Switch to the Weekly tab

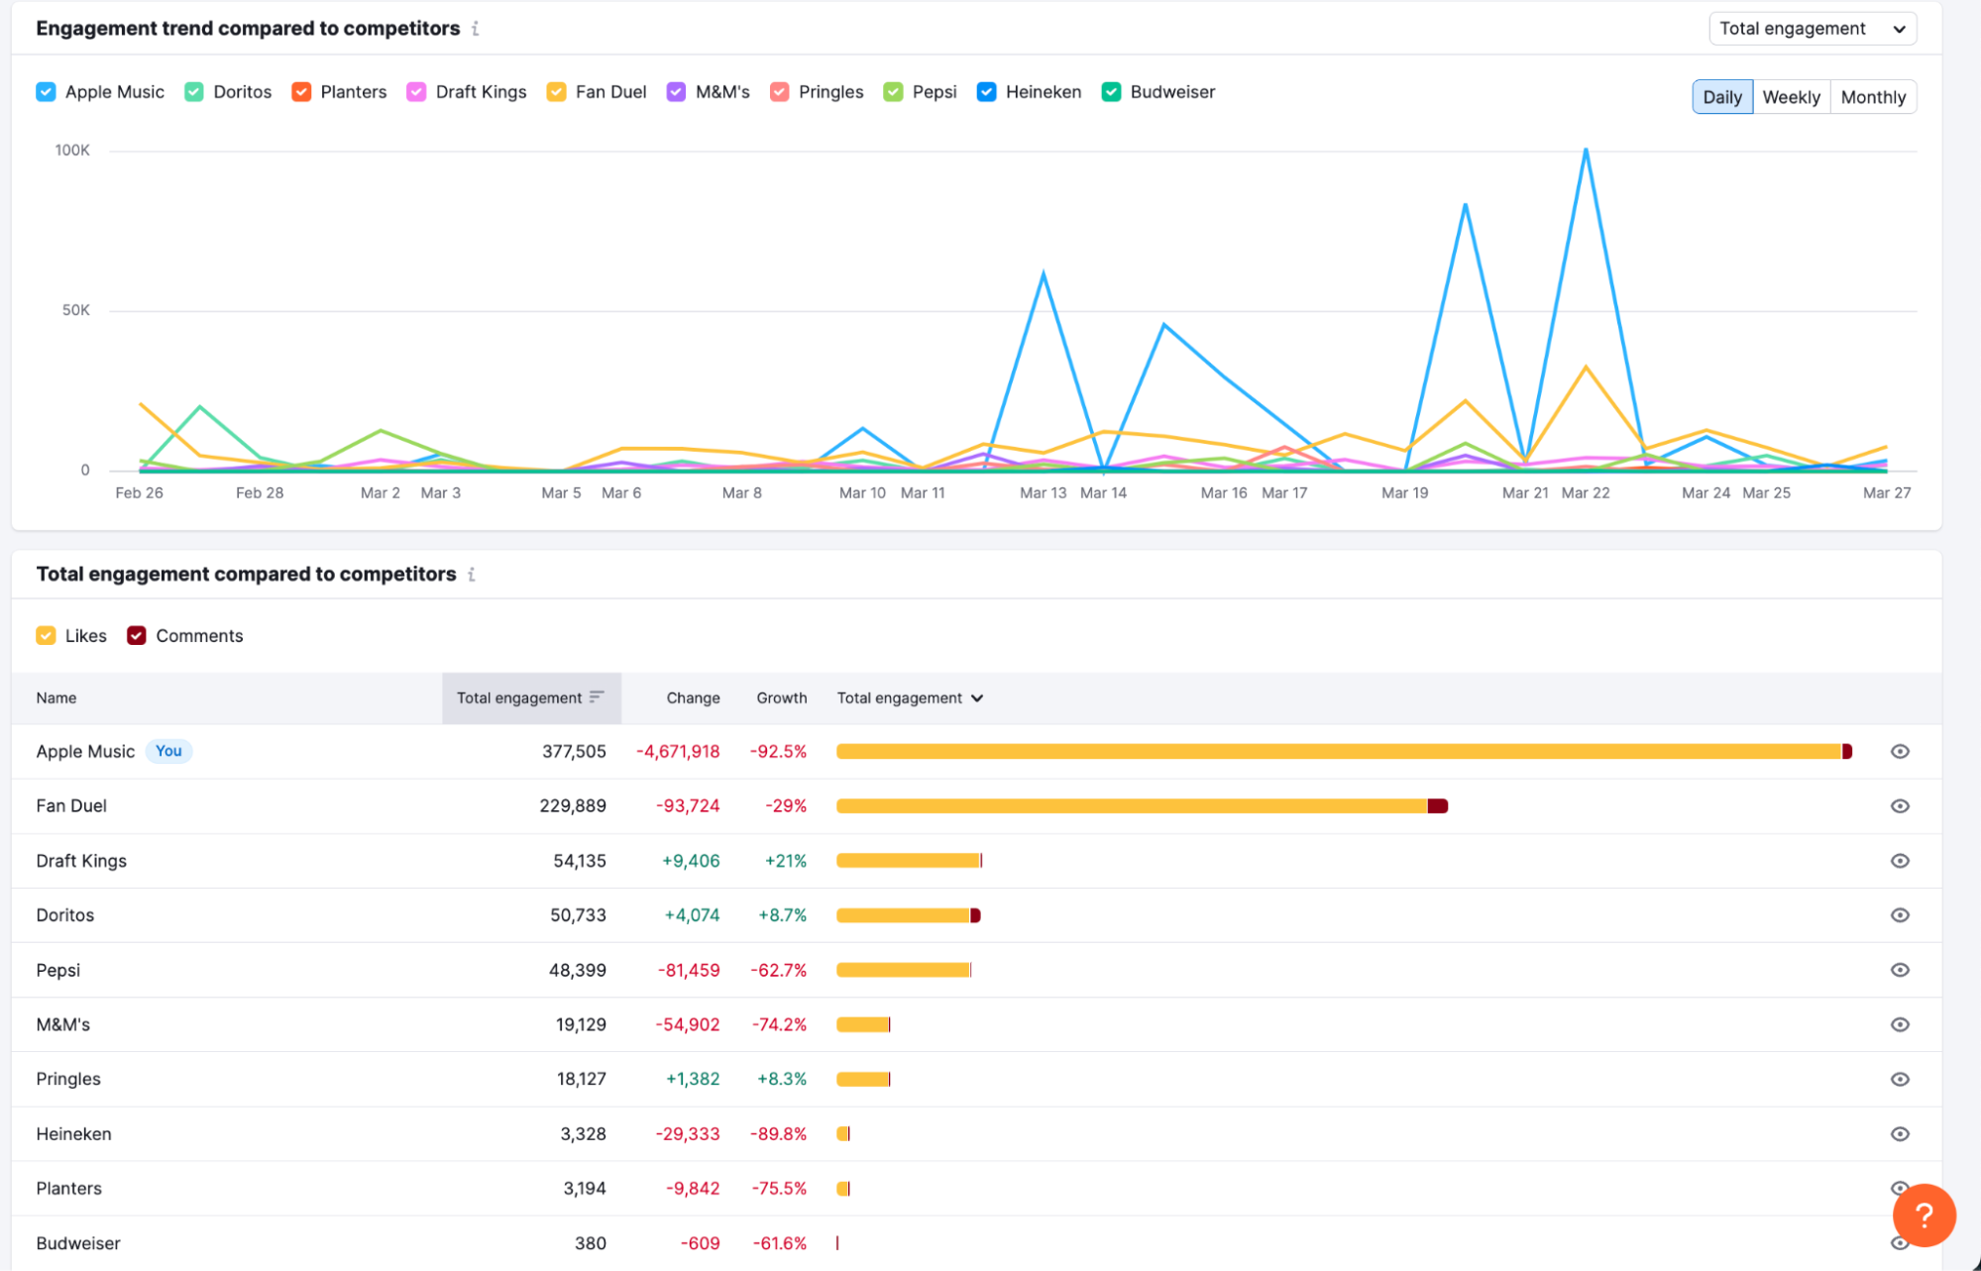1790,96
